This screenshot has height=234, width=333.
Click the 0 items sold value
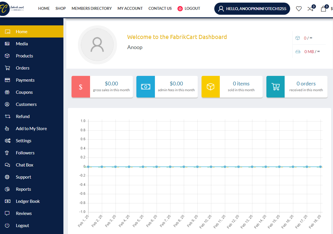pos(241,84)
